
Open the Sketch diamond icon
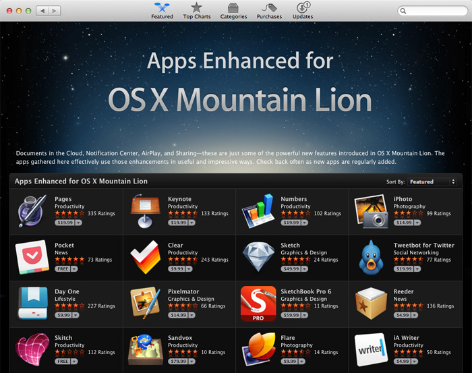point(258,256)
